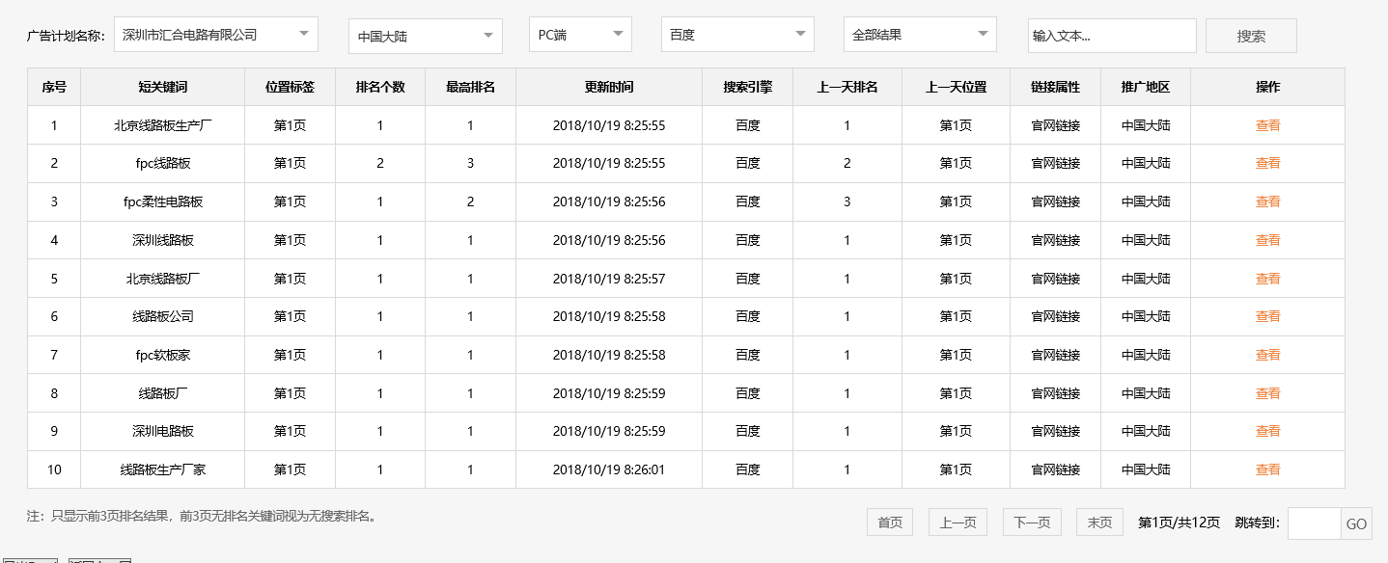Click 查看 for fpc线路板
The image size is (1388, 563).
point(1267,163)
